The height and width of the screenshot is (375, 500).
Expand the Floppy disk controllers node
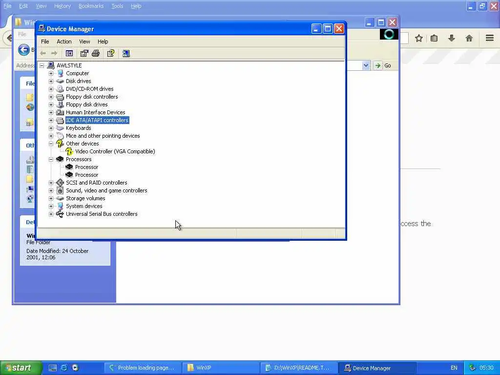coord(51,97)
